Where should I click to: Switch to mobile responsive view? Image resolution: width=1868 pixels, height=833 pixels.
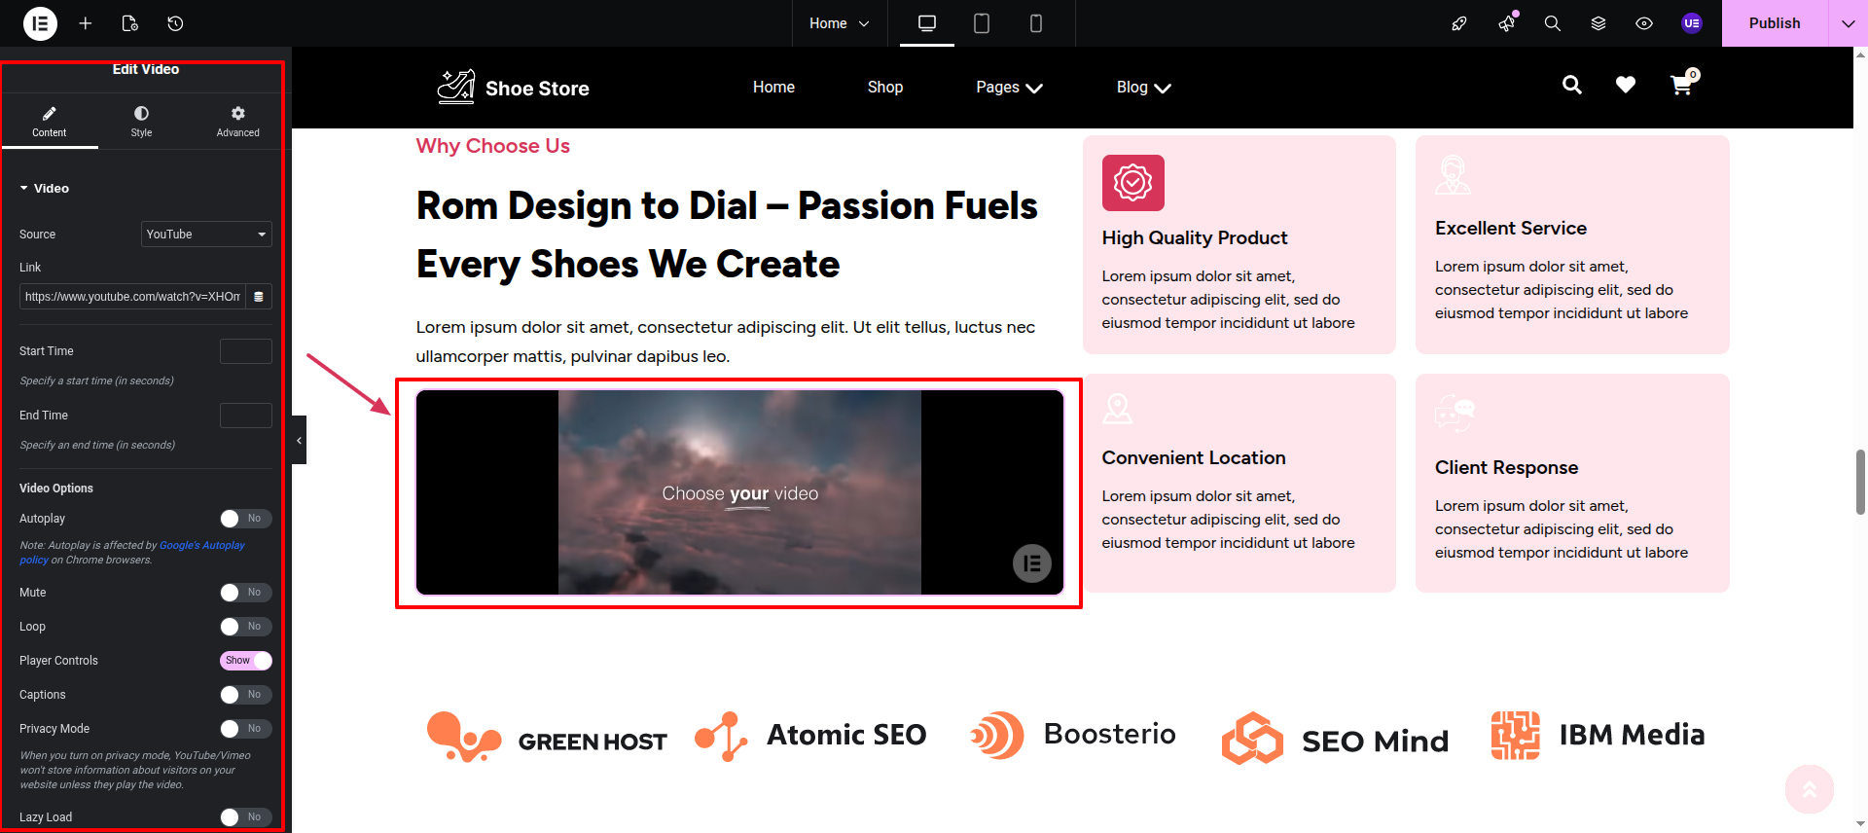(1036, 23)
